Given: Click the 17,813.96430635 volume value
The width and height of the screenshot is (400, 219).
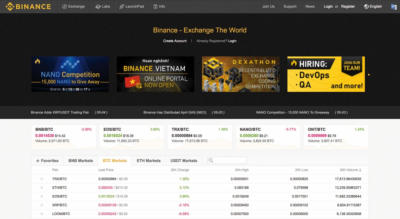Looking at the screenshot, I should tap(348, 179).
